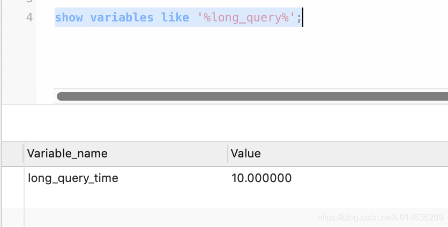Image resolution: width=448 pixels, height=227 pixels.
Task: Click the Value column header
Action: pyautogui.click(x=246, y=154)
